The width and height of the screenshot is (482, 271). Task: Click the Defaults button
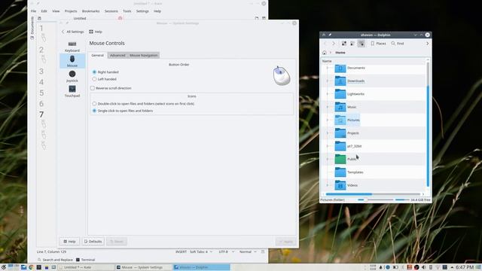93,242
